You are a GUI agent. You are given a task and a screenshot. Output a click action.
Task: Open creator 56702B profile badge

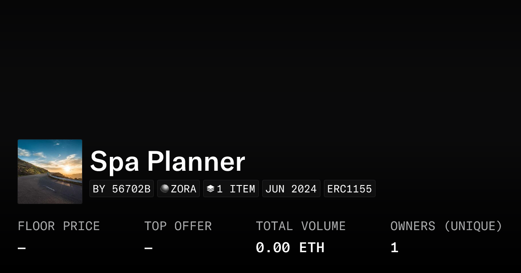[x=122, y=189]
